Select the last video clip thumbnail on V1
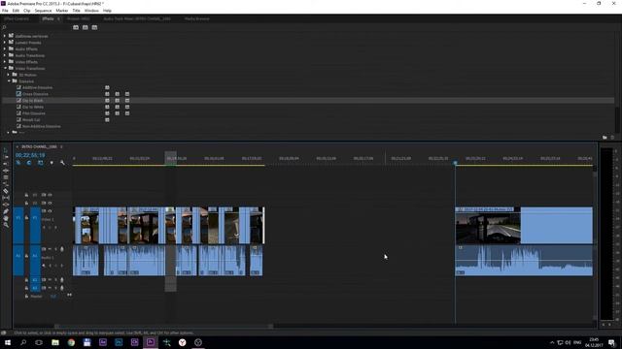Image resolution: width=622 pixels, height=349 pixels. pos(488,228)
